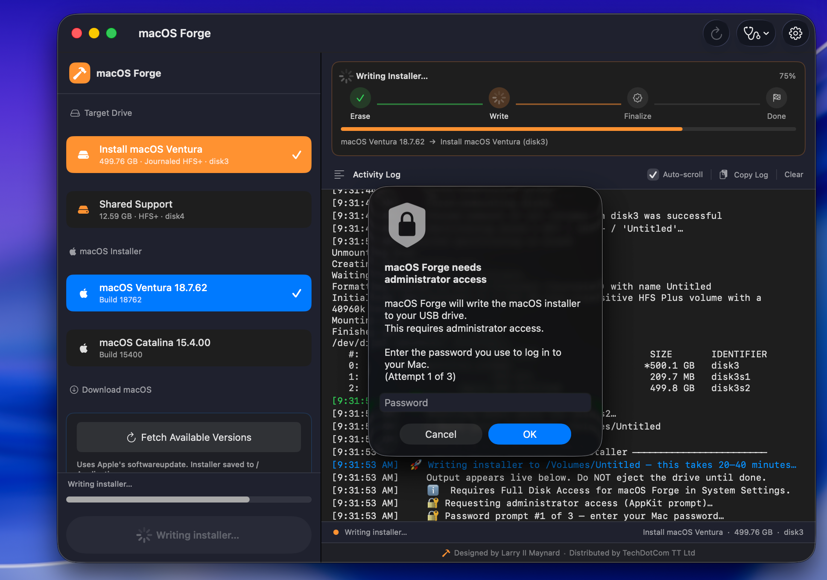Image resolution: width=827 pixels, height=580 pixels.
Task: Click the Target Drive header icon
Action: coord(75,113)
